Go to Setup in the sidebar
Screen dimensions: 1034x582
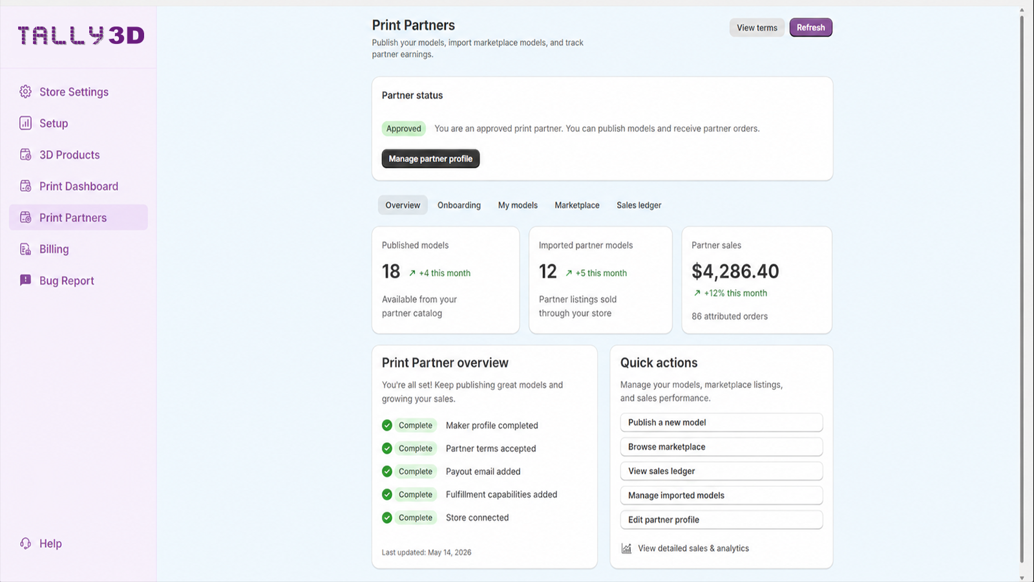(78, 123)
